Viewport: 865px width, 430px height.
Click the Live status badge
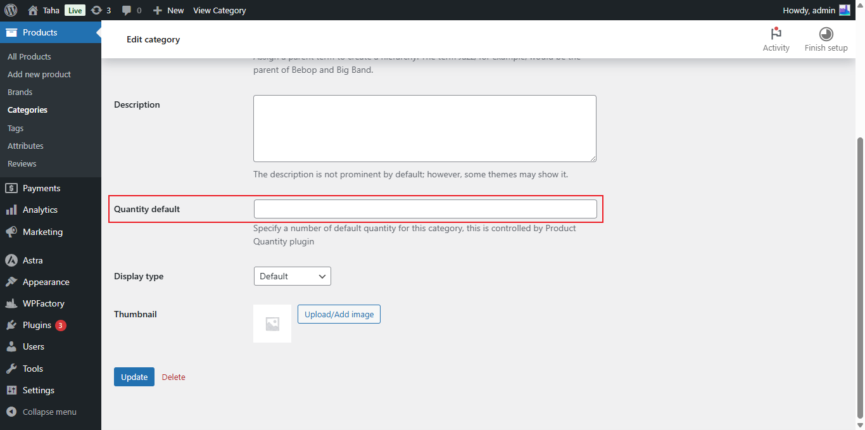[x=75, y=10]
